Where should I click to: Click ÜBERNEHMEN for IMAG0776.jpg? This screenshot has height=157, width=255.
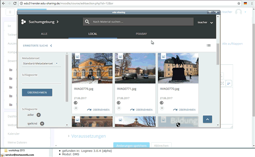click(98, 110)
